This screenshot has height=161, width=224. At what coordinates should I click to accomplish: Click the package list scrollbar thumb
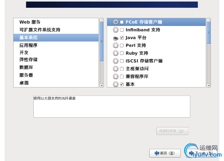(208, 33)
